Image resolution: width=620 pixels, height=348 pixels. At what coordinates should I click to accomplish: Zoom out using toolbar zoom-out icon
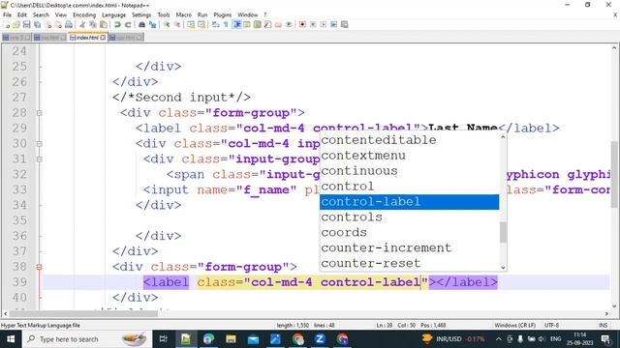[177, 24]
